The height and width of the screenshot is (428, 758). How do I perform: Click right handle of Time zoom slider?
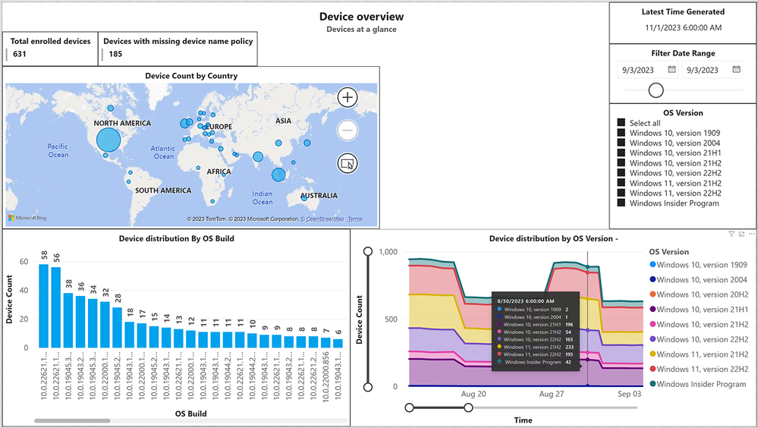(468, 408)
